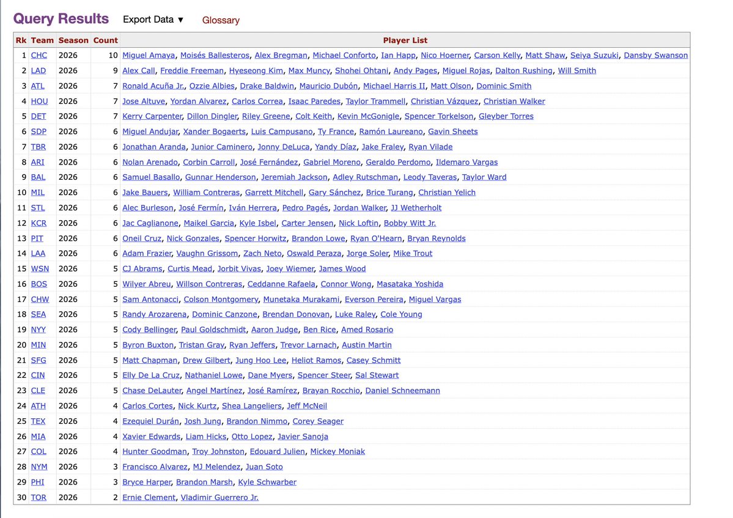Open the ARI team link
This screenshot has width=733, height=518.
point(37,162)
